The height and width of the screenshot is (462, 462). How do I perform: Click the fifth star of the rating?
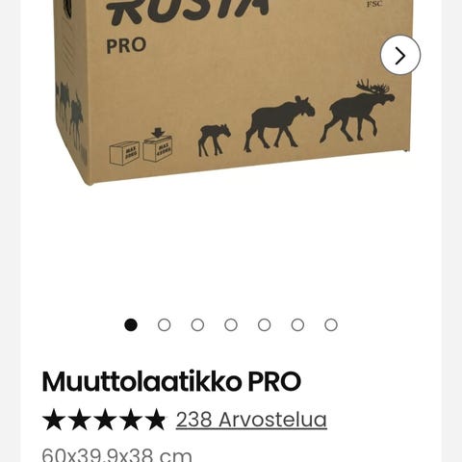[157, 420]
